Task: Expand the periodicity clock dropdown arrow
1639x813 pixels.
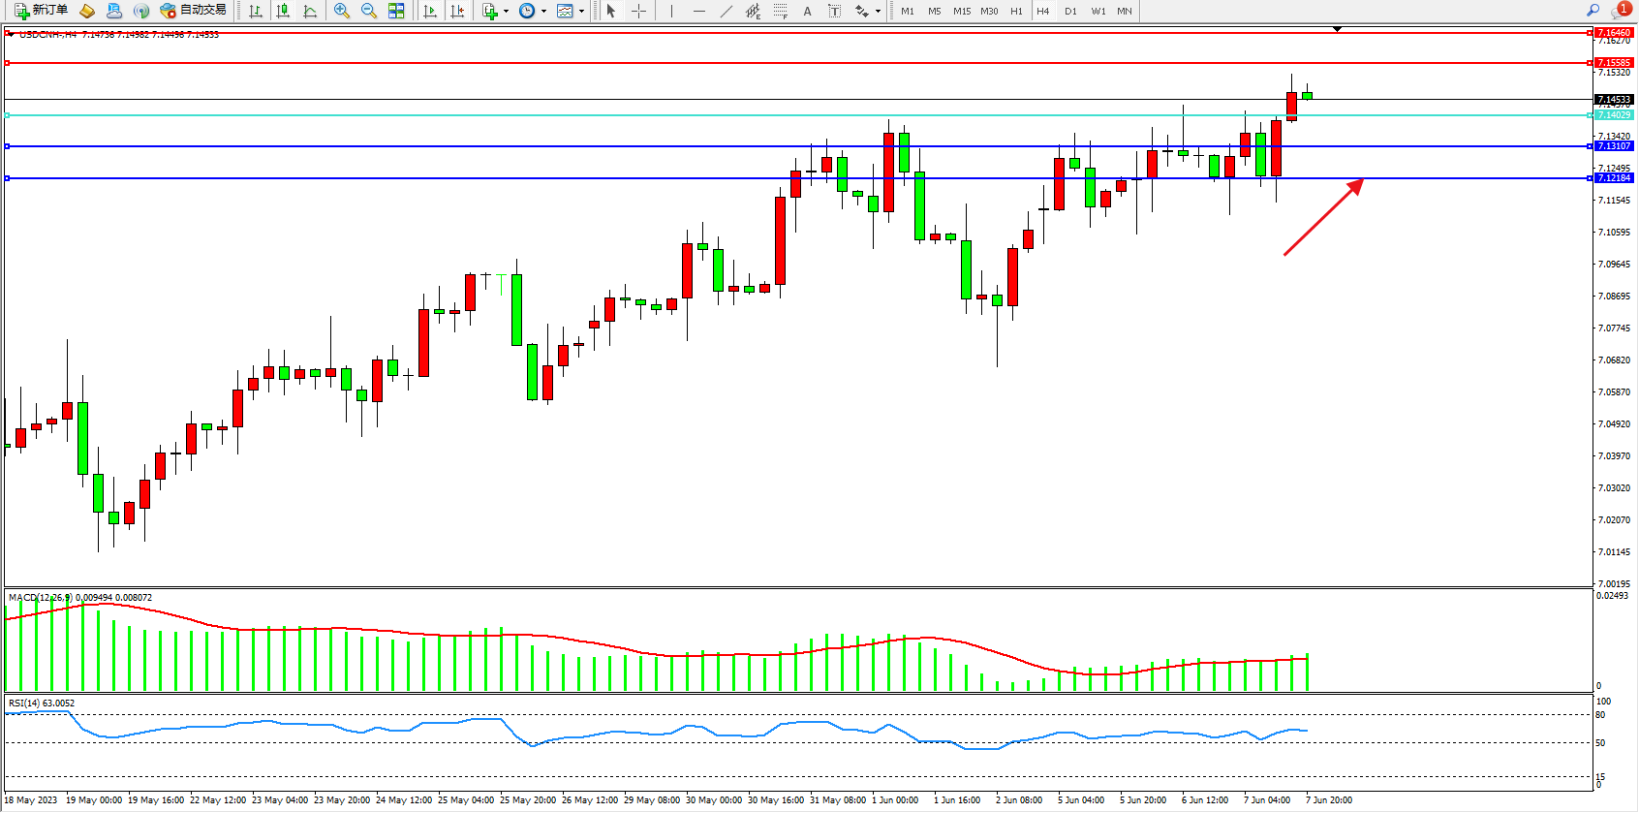Action: [x=543, y=12]
